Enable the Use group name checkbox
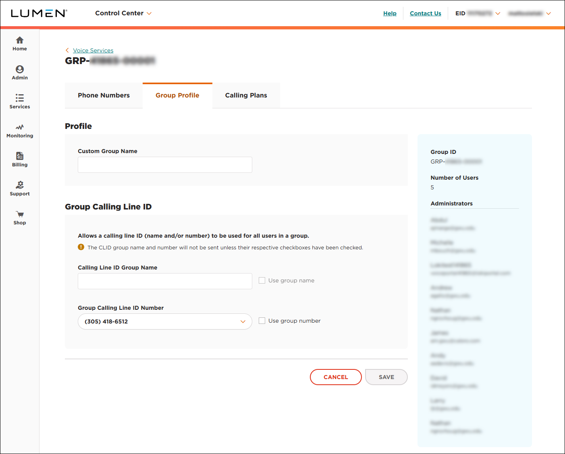This screenshot has height=454, width=565. (262, 280)
